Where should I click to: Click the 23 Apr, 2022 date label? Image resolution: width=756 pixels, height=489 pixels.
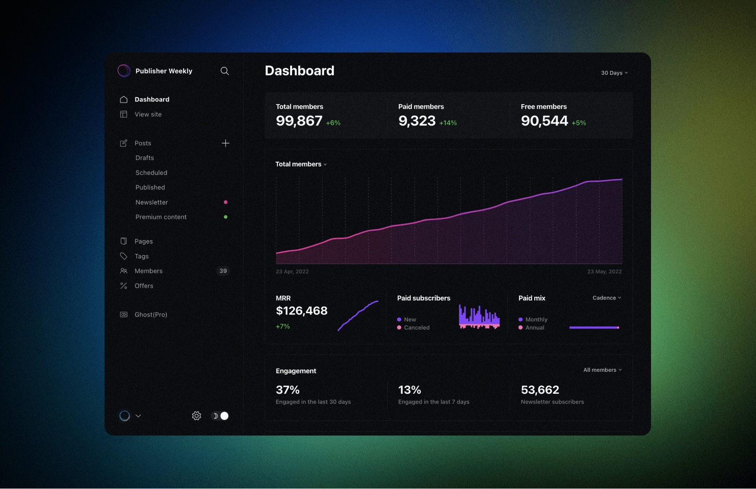[x=292, y=271]
